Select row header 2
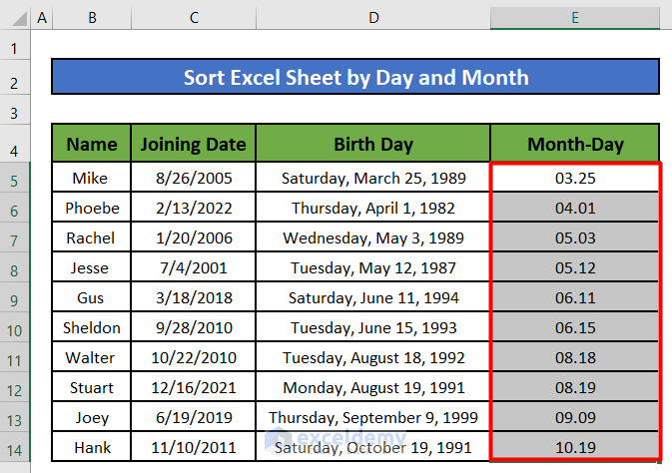 tap(15, 79)
